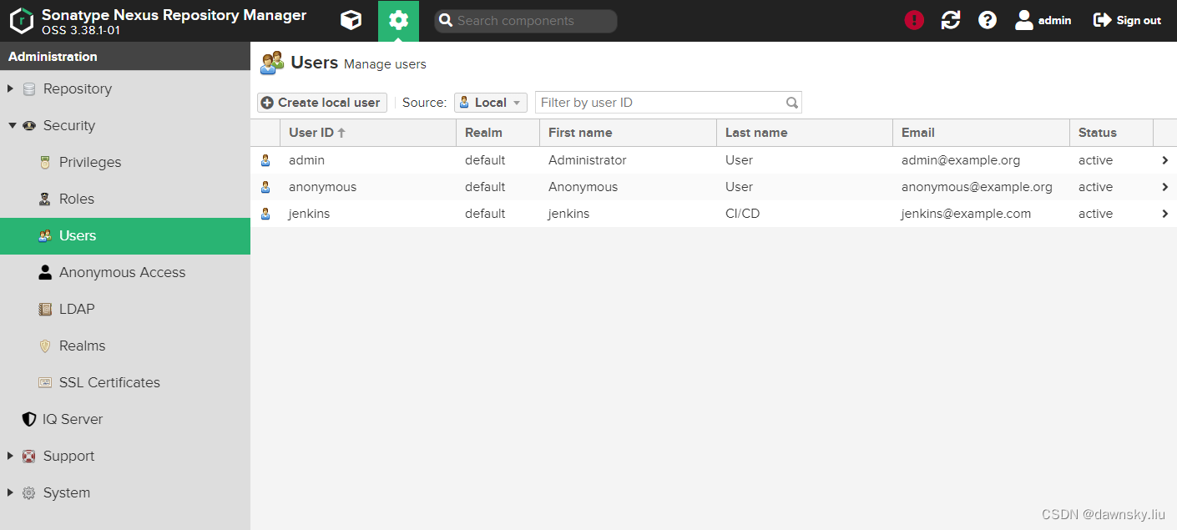The width and height of the screenshot is (1177, 530).
Task: Click the user icon beside anonymous
Action: click(265, 187)
